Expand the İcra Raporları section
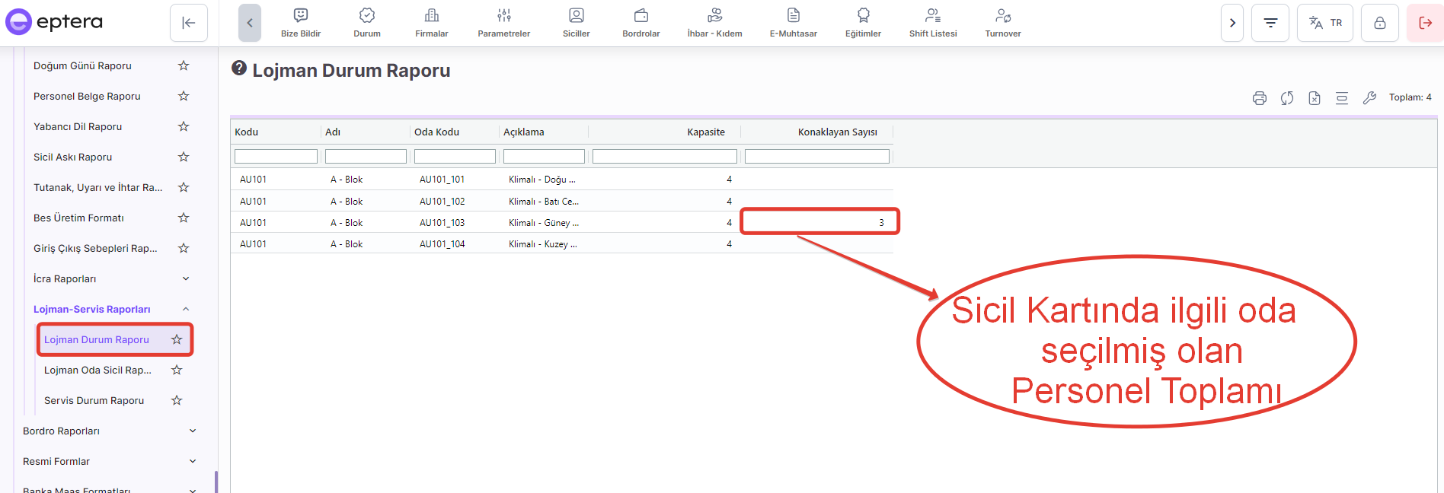This screenshot has height=493, width=1444. click(x=186, y=278)
